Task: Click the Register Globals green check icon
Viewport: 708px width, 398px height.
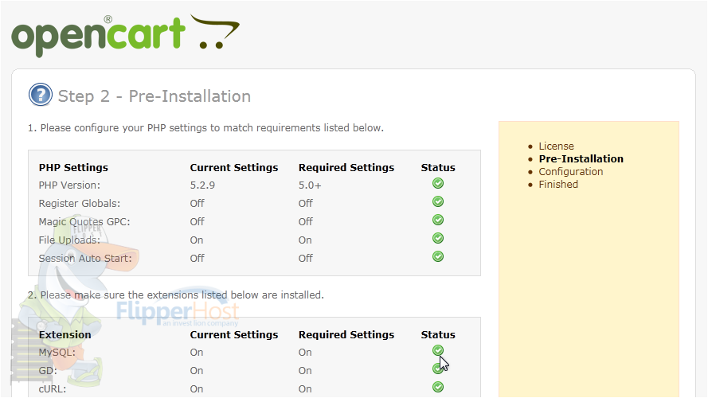Action: pos(438,201)
